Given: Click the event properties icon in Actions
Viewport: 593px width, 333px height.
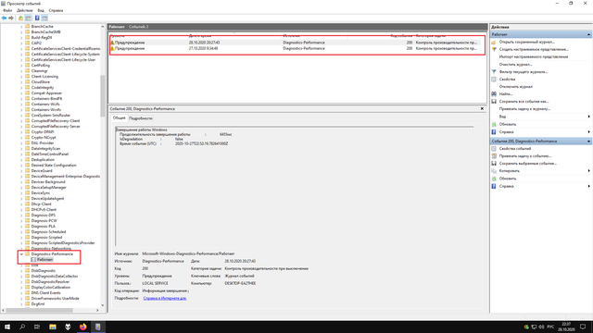Looking at the screenshot, I should coord(494,149).
